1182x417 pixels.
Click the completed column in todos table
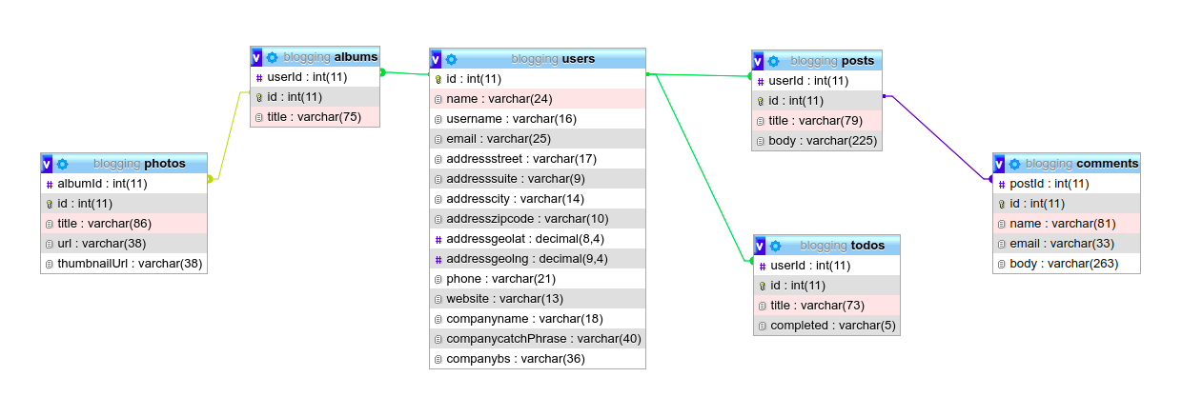(x=832, y=326)
